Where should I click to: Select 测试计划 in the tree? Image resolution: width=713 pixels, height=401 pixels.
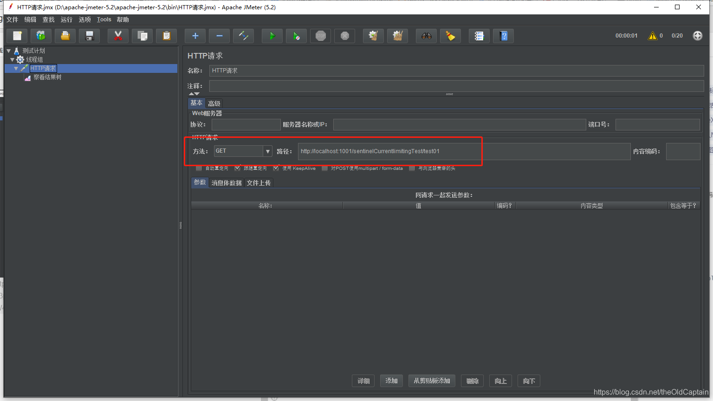pyautogui.click(x=33, y=51)
